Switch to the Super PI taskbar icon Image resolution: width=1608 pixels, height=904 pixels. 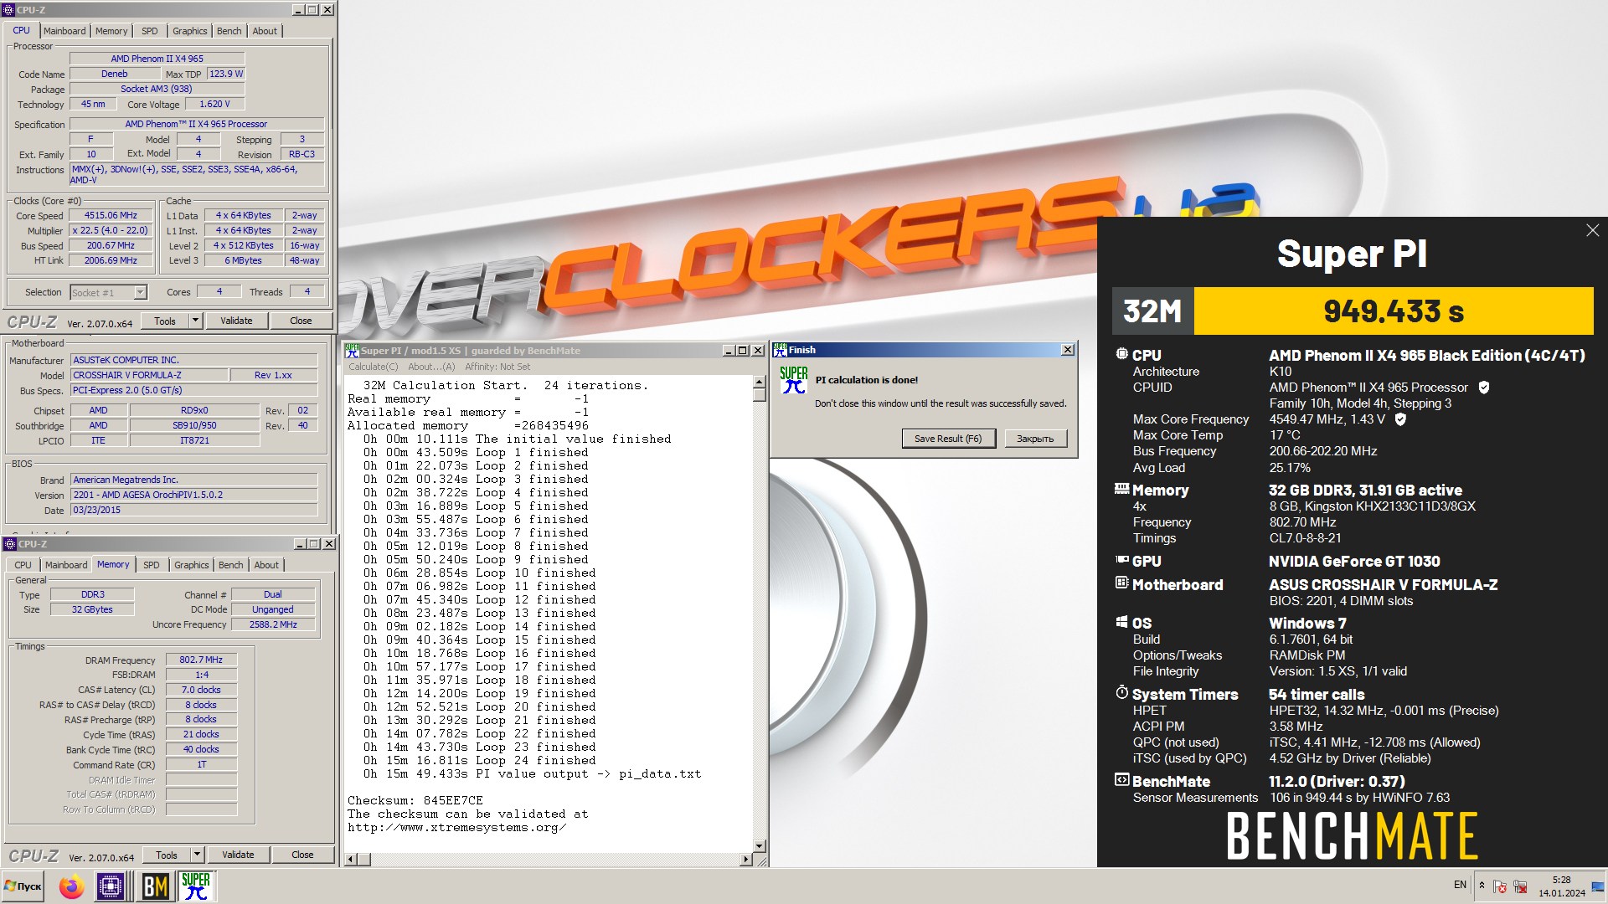pyautogui.click(x=197, y=886)
